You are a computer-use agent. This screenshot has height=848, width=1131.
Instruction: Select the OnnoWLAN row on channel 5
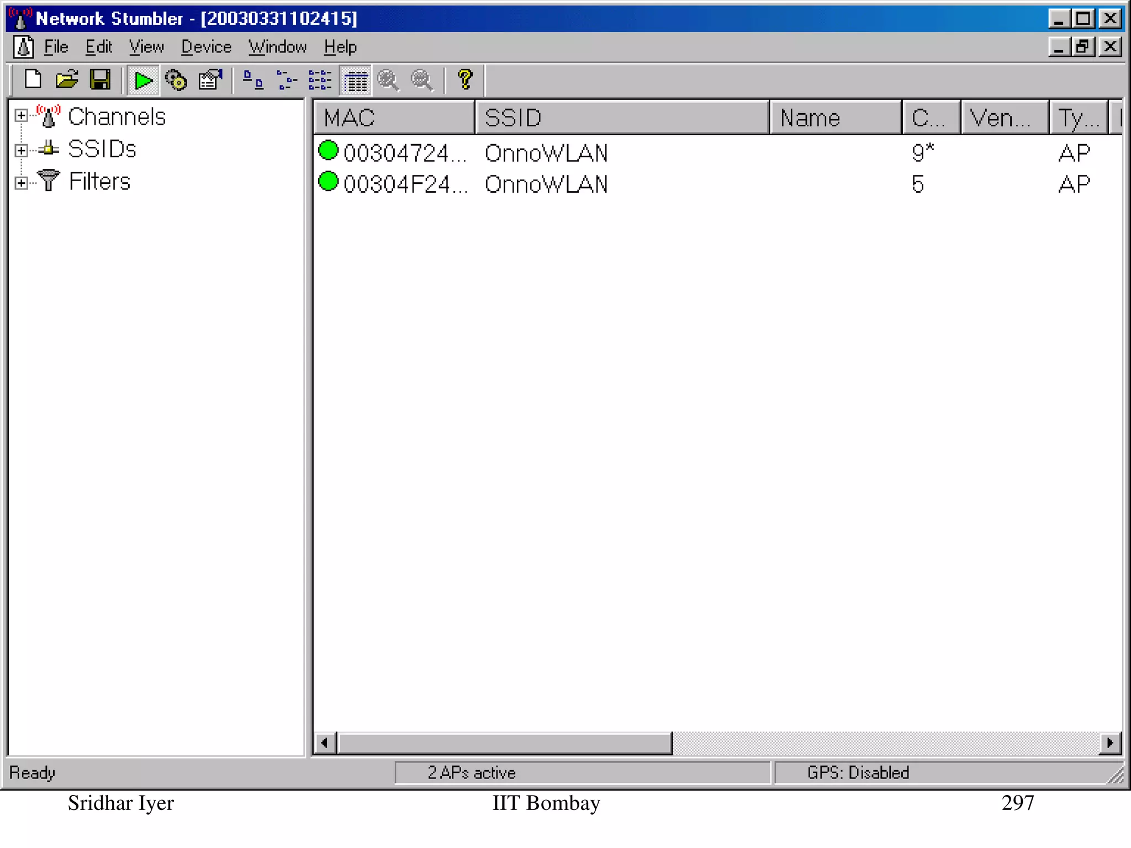[546, 184]
